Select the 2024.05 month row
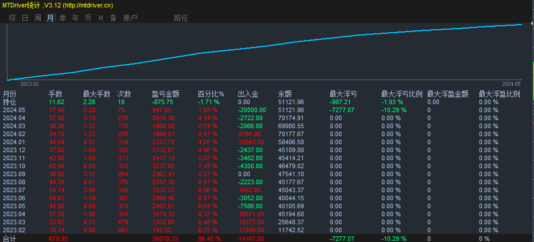This screenshot has width=534, height=242. [x=267, y=110]
